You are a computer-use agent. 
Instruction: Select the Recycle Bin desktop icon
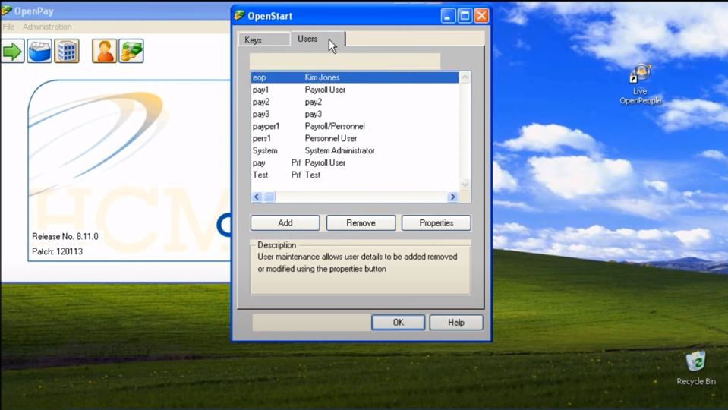click(695, 367)
